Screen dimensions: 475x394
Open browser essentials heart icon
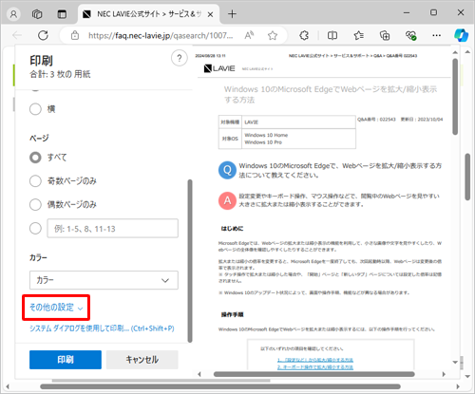point(410,35)
